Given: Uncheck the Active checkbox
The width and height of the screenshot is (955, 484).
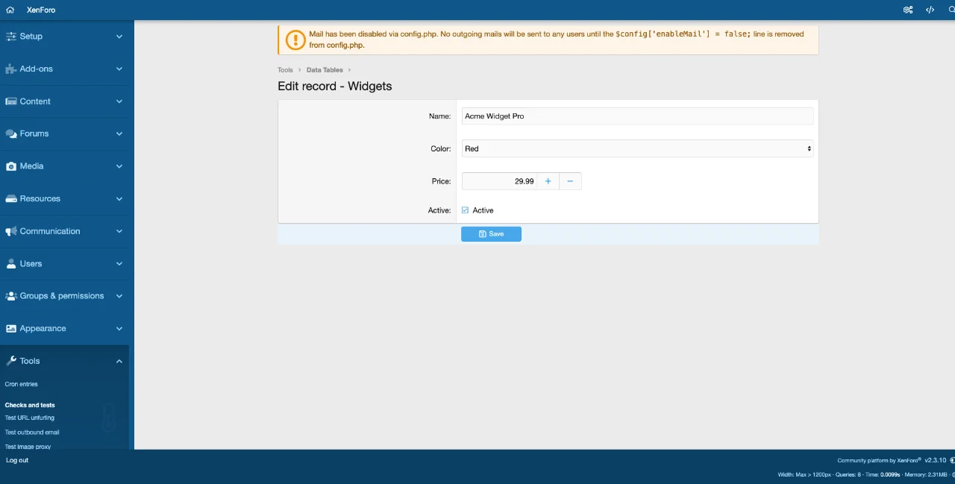Looking at the screenshot, I should tap(466, 210).
